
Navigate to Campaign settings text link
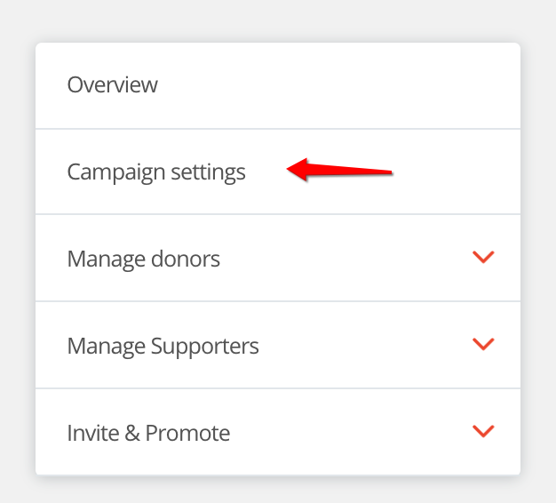[x=156, y=172]
